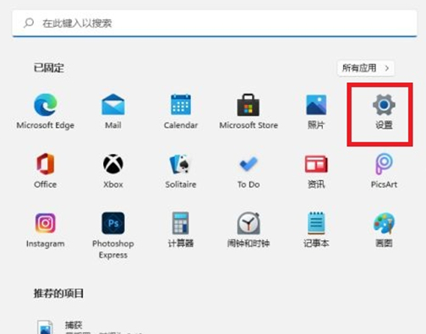
Task: Open Instagram
Action: [x=46, y=230]
